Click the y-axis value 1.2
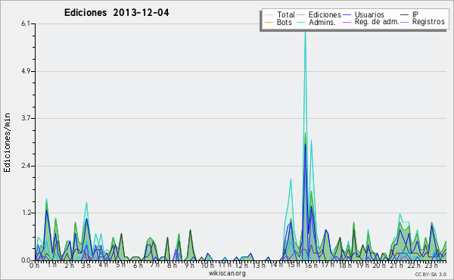Image resolution: width=454 pixels, height=280 pixels. coord(26,213)
